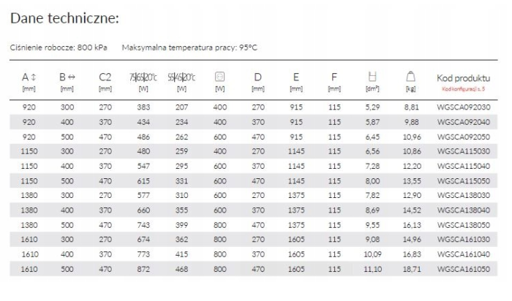Click the weight icon above kg
The image size is (512, 301).
point(410,77)
